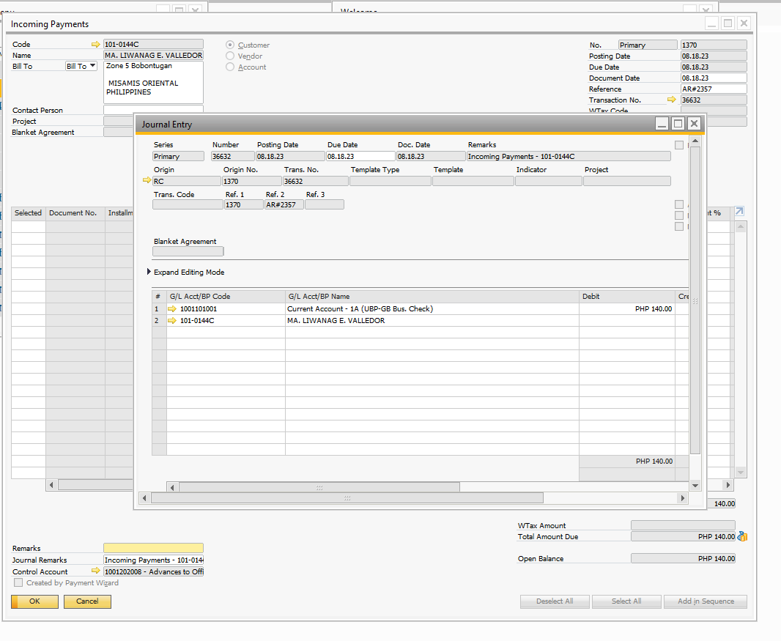This screenshot has width=781, height=641.
Task: Click the Deselect All button
Action: [555, 601]
